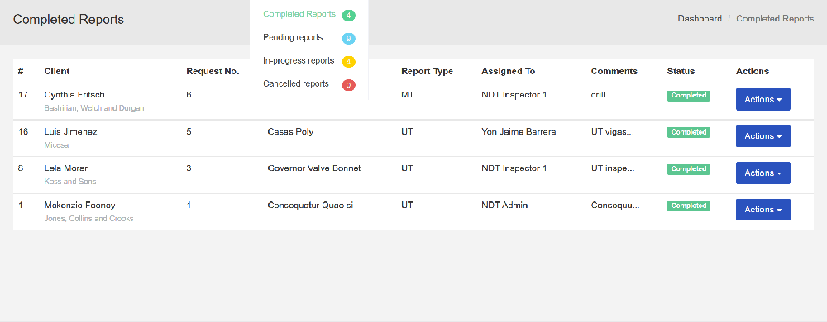Click Status column header
Screen dimensions: 827x322
[x=681, y=72]
